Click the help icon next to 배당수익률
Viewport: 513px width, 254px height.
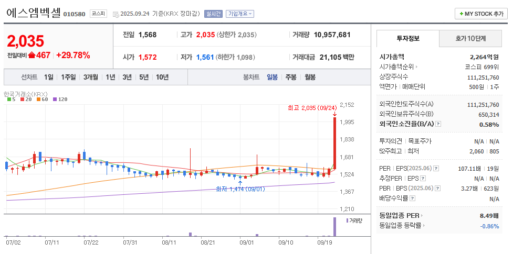click(412, 198)
